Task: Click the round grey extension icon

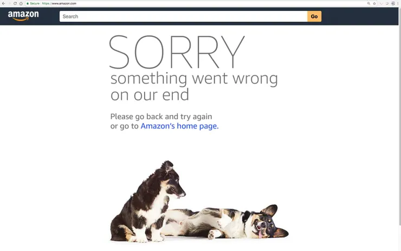Action: point(387,3)
